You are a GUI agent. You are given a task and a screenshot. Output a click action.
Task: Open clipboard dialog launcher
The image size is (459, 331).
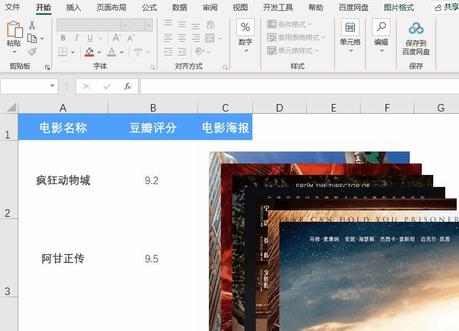point(48,67)
